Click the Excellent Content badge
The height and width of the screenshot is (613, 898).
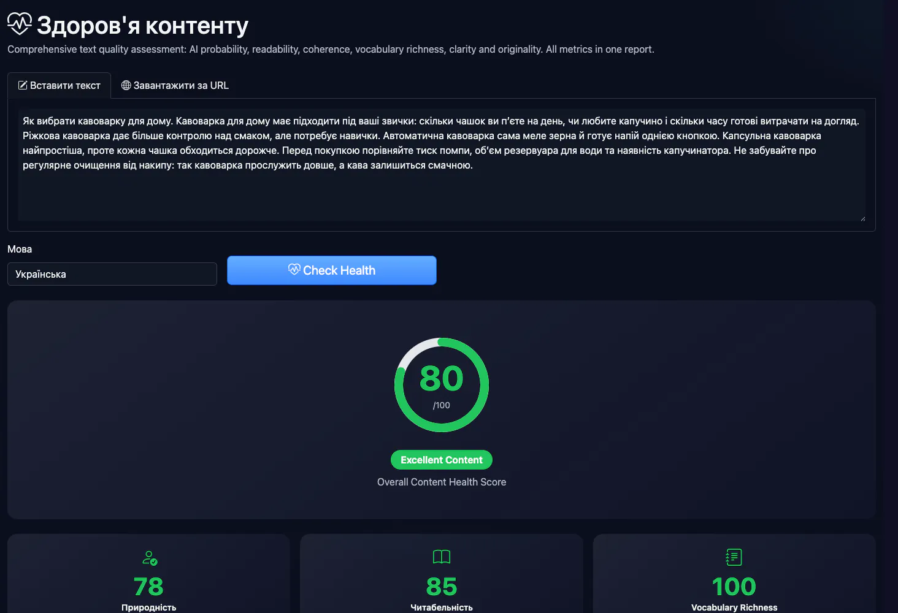(x=442, y=460)
